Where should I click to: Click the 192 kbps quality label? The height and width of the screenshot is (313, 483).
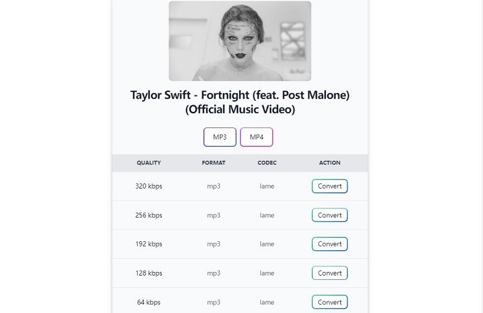coord(149,244)
